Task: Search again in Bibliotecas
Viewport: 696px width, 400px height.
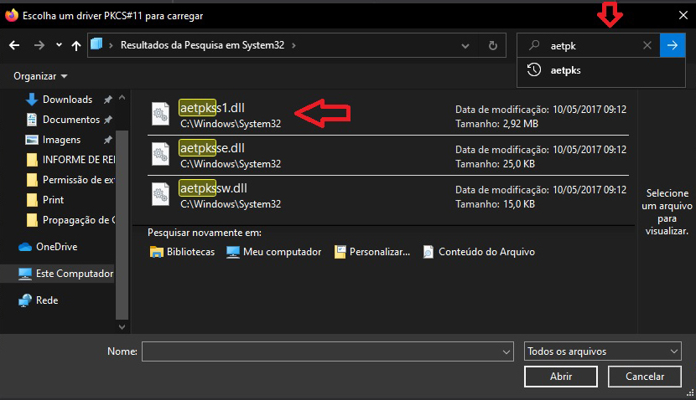Action: pyautogui.click(x=182, y=252)
